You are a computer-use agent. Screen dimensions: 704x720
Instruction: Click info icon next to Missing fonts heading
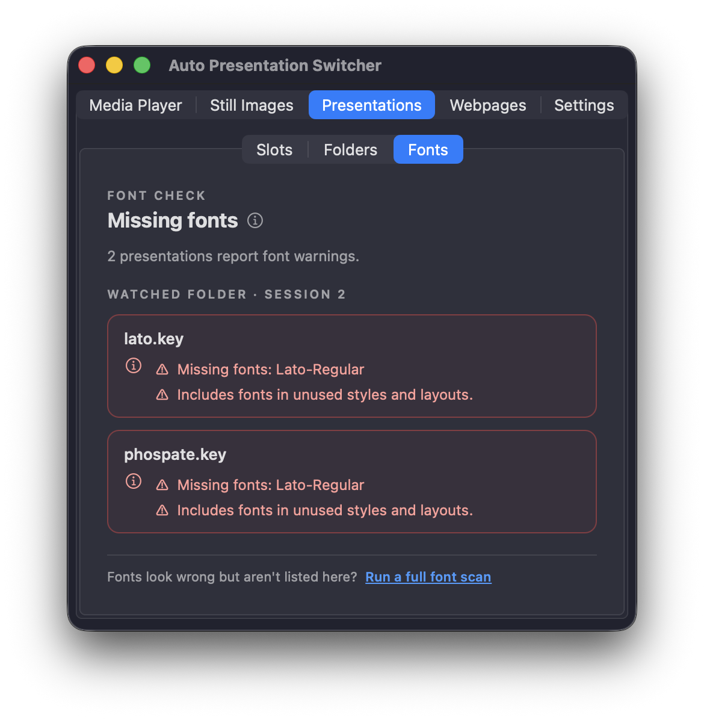(x=255, y=220)
